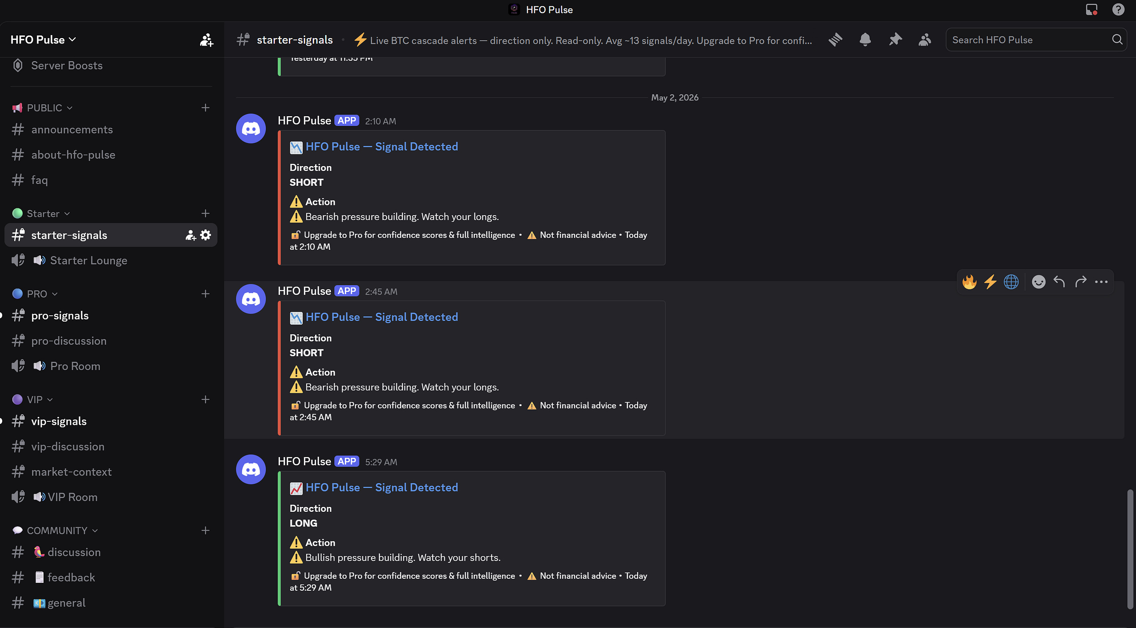Select the starter-signals channel in sidebar
The image size is (1136, 628).
pyautogui.click(x=111, y=235)
